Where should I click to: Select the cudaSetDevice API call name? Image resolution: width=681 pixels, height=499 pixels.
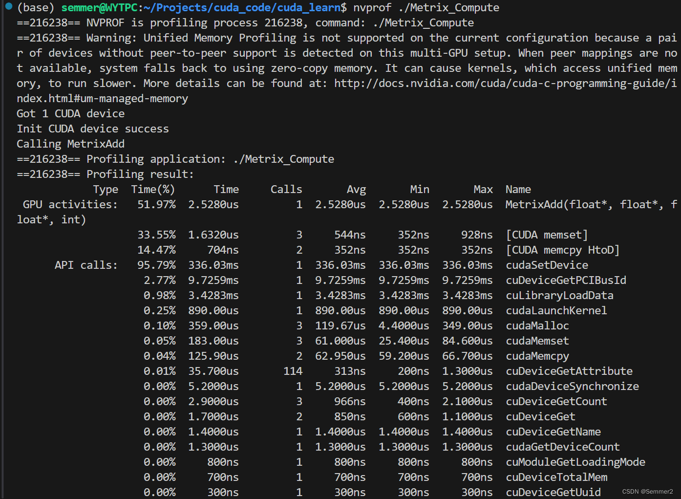coord(546,265)
